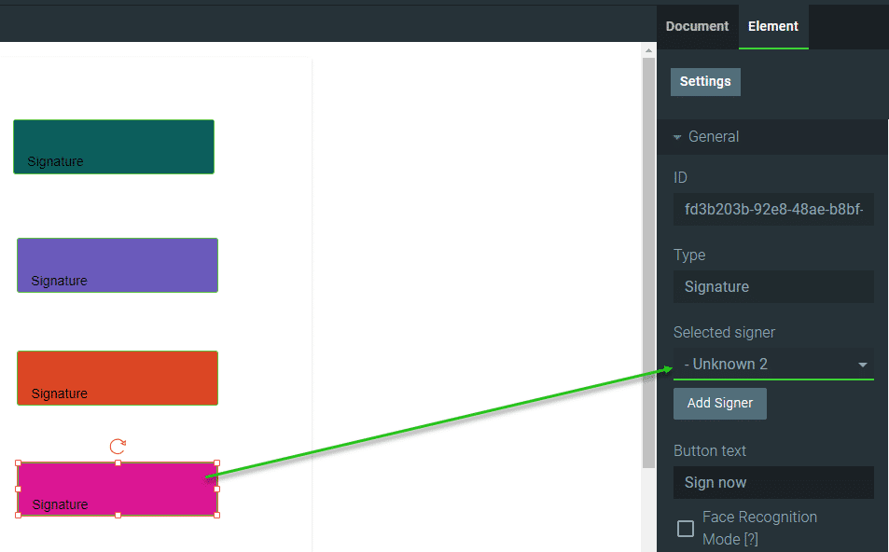The image size is (889, 552).
Task: Open the Selected signer dropdown
Action: tap(773, 365)
